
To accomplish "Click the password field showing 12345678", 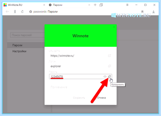I will point(80,76).
